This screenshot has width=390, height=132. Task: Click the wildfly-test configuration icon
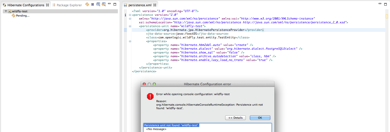click(10, 11)
